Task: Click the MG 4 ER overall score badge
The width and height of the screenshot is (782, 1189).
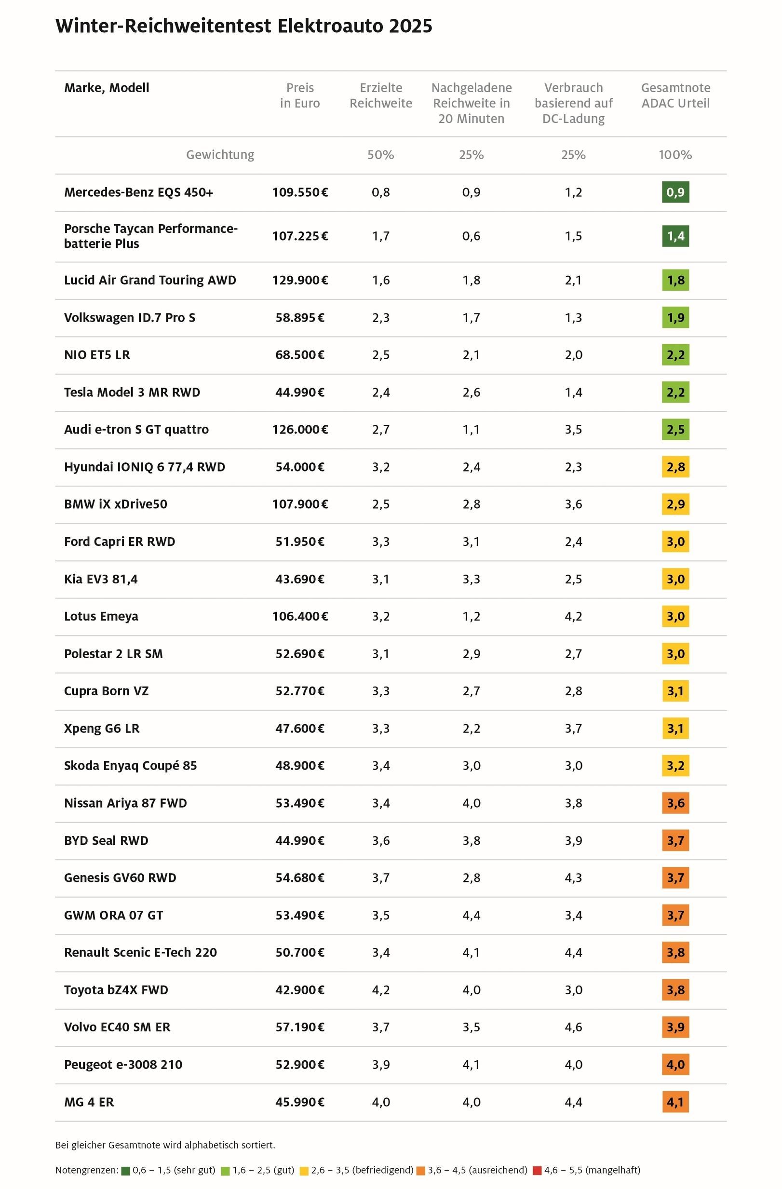Action: pyautogui.click(x=675, y=1102)
